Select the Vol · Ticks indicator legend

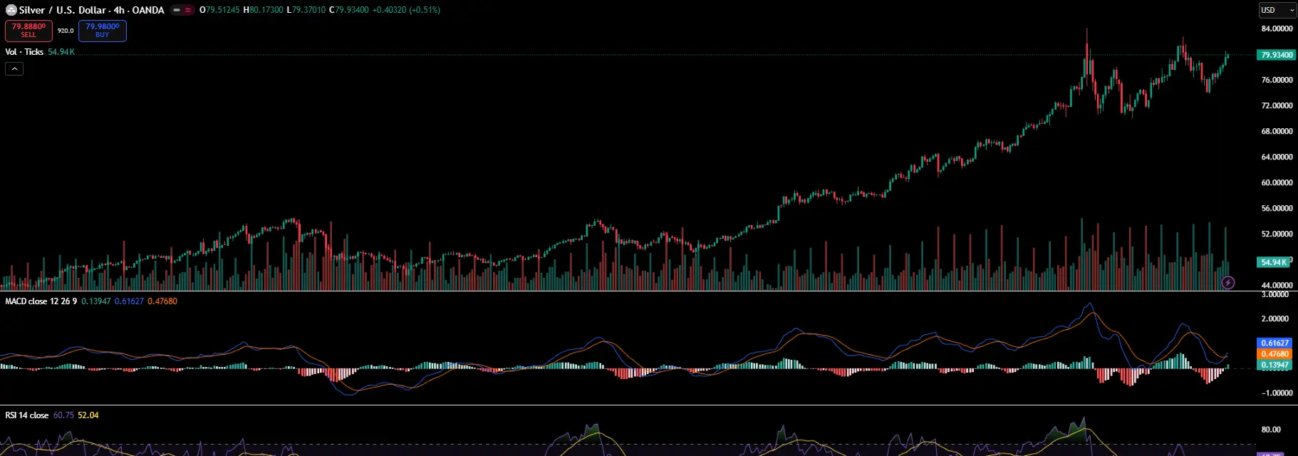(x=24, y=52)
